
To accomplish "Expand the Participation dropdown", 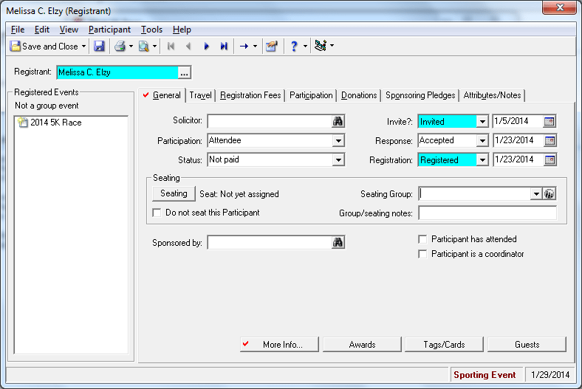I will tap(338, 141).
